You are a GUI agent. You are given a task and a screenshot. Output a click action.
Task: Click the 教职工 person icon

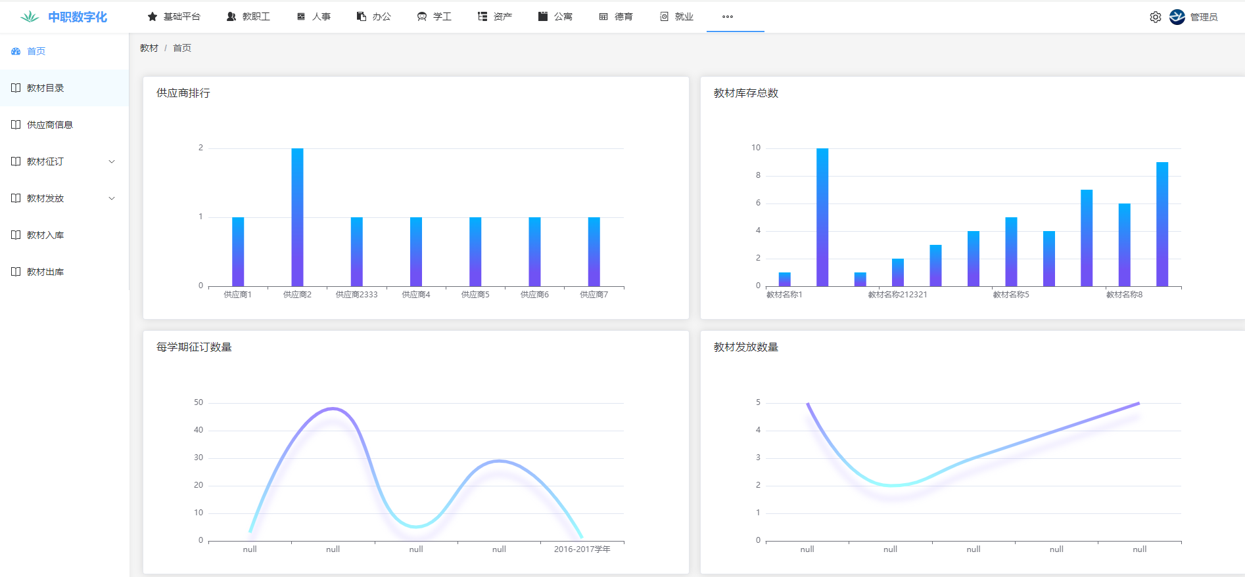[x=231, y=16]
